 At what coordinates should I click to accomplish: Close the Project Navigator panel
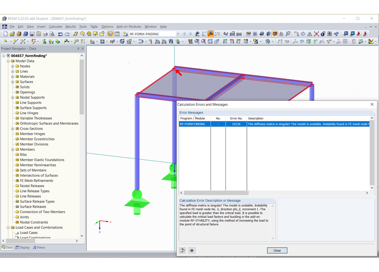pyautogui.click(x=83, y=48)
